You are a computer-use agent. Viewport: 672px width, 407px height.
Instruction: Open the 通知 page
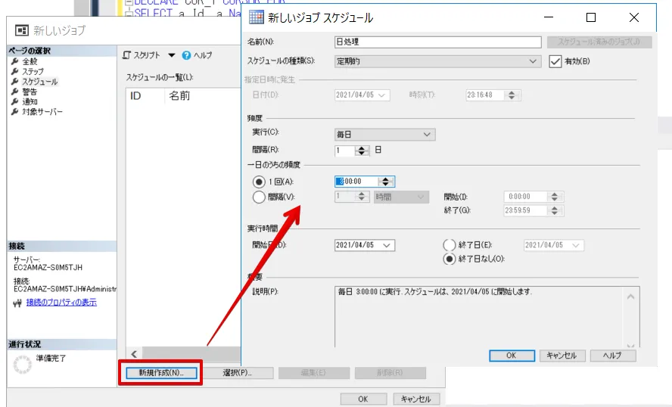pyautogui.click(x=30, y=101)
